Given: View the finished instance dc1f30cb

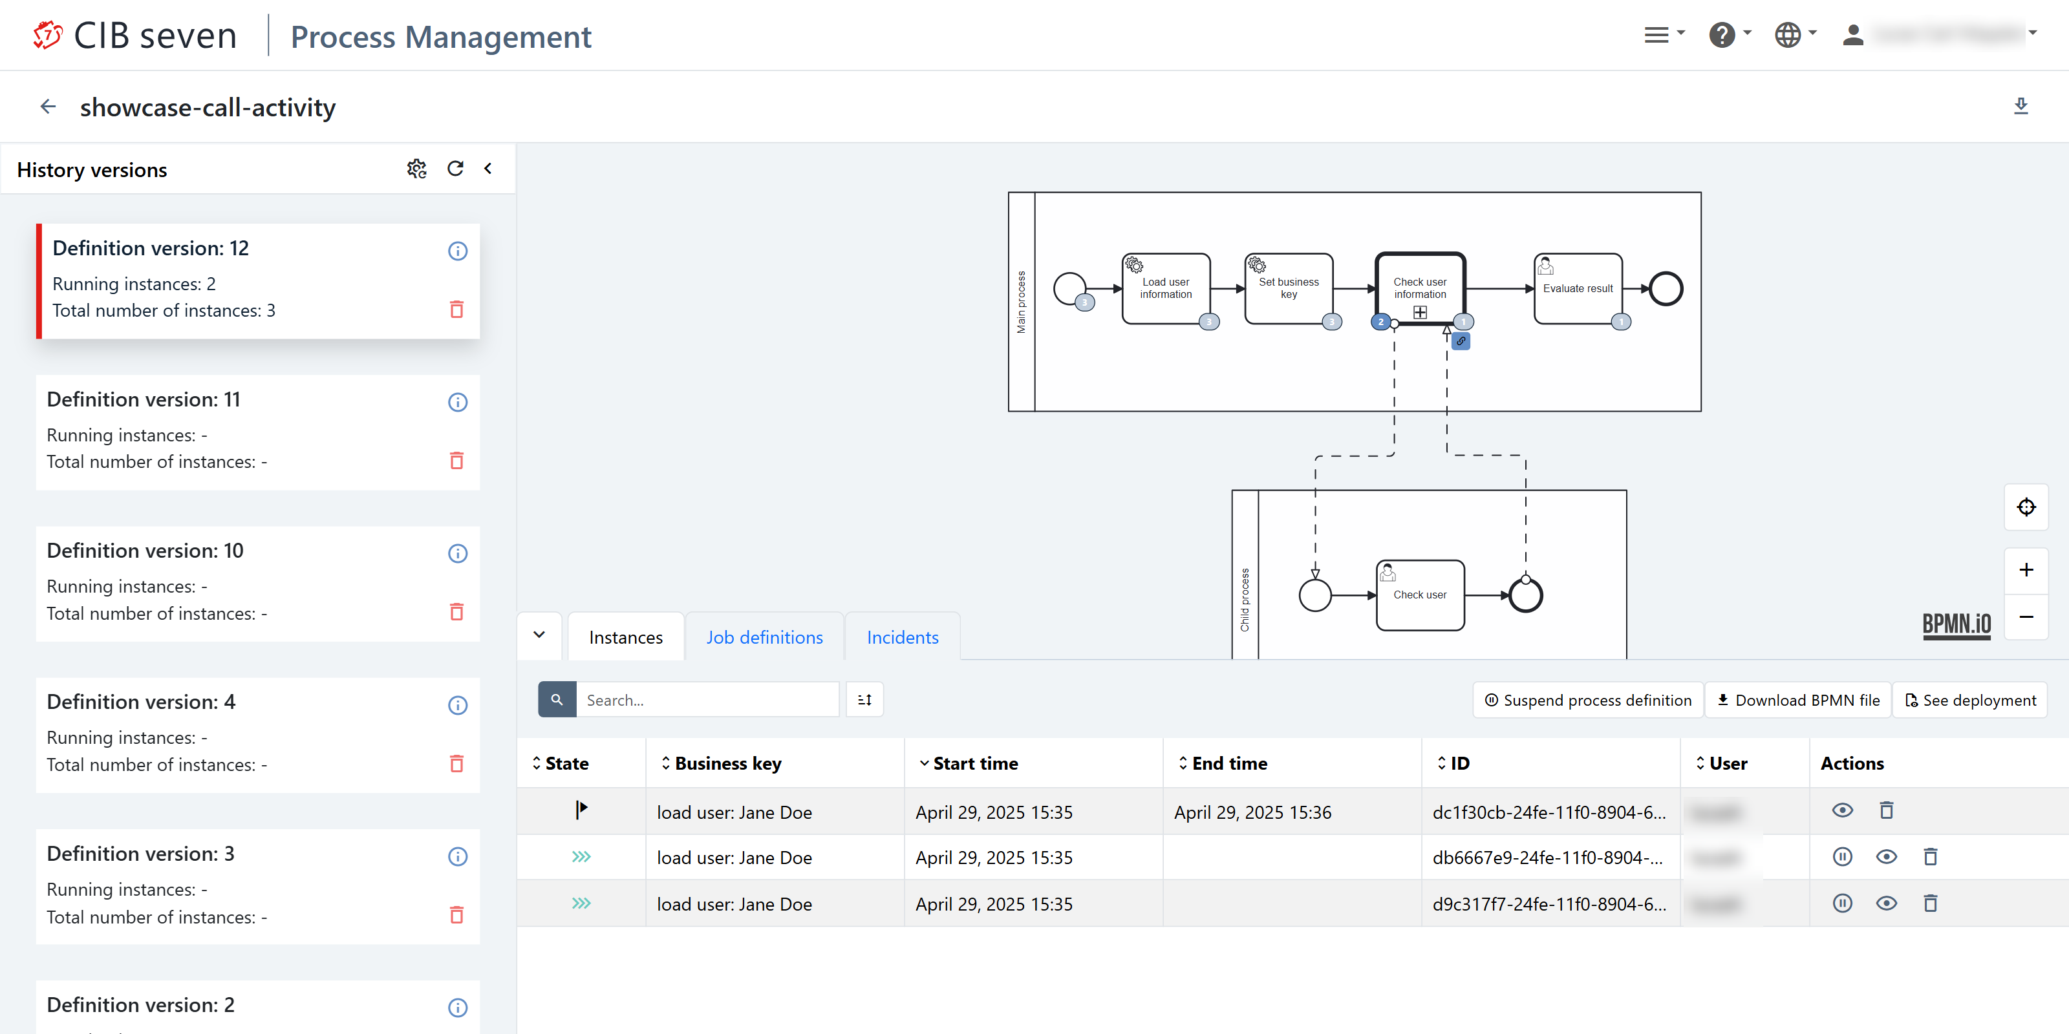Looking at the screenshot, I should 1843,810.
